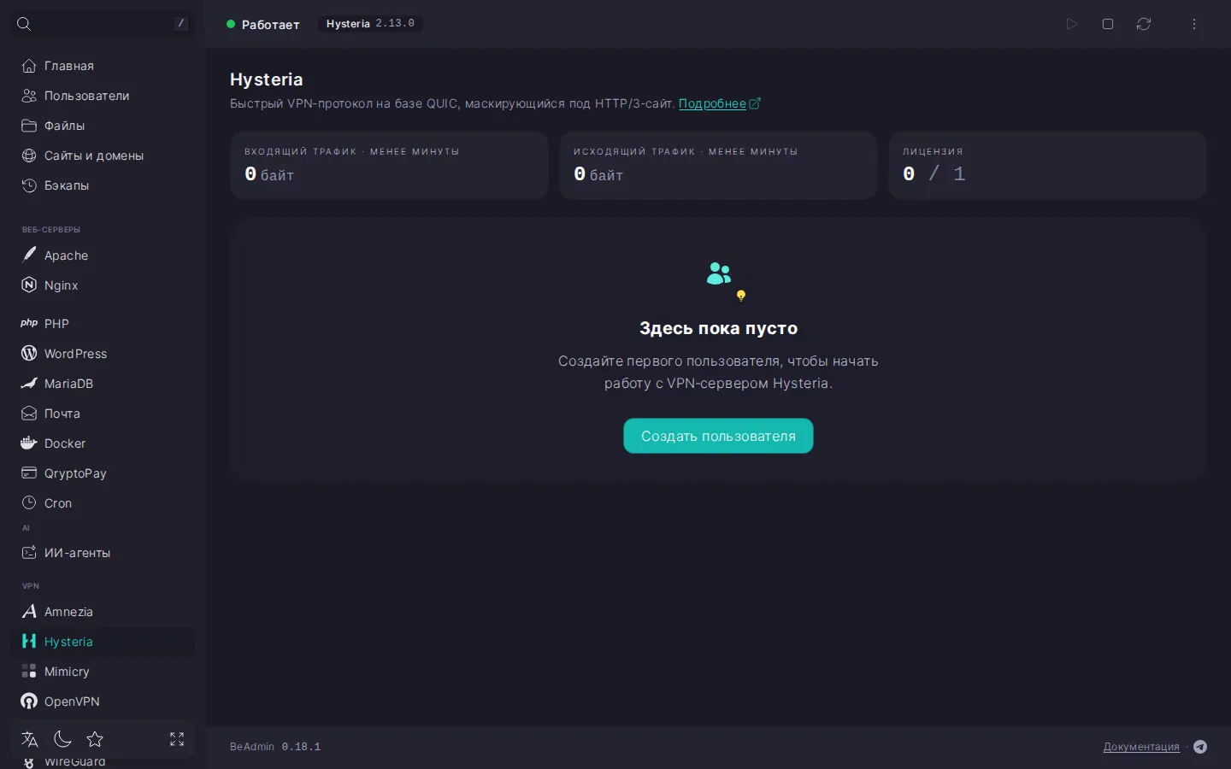Change interface language via translate icon
1231x769 pixels.
coord(30,739)
